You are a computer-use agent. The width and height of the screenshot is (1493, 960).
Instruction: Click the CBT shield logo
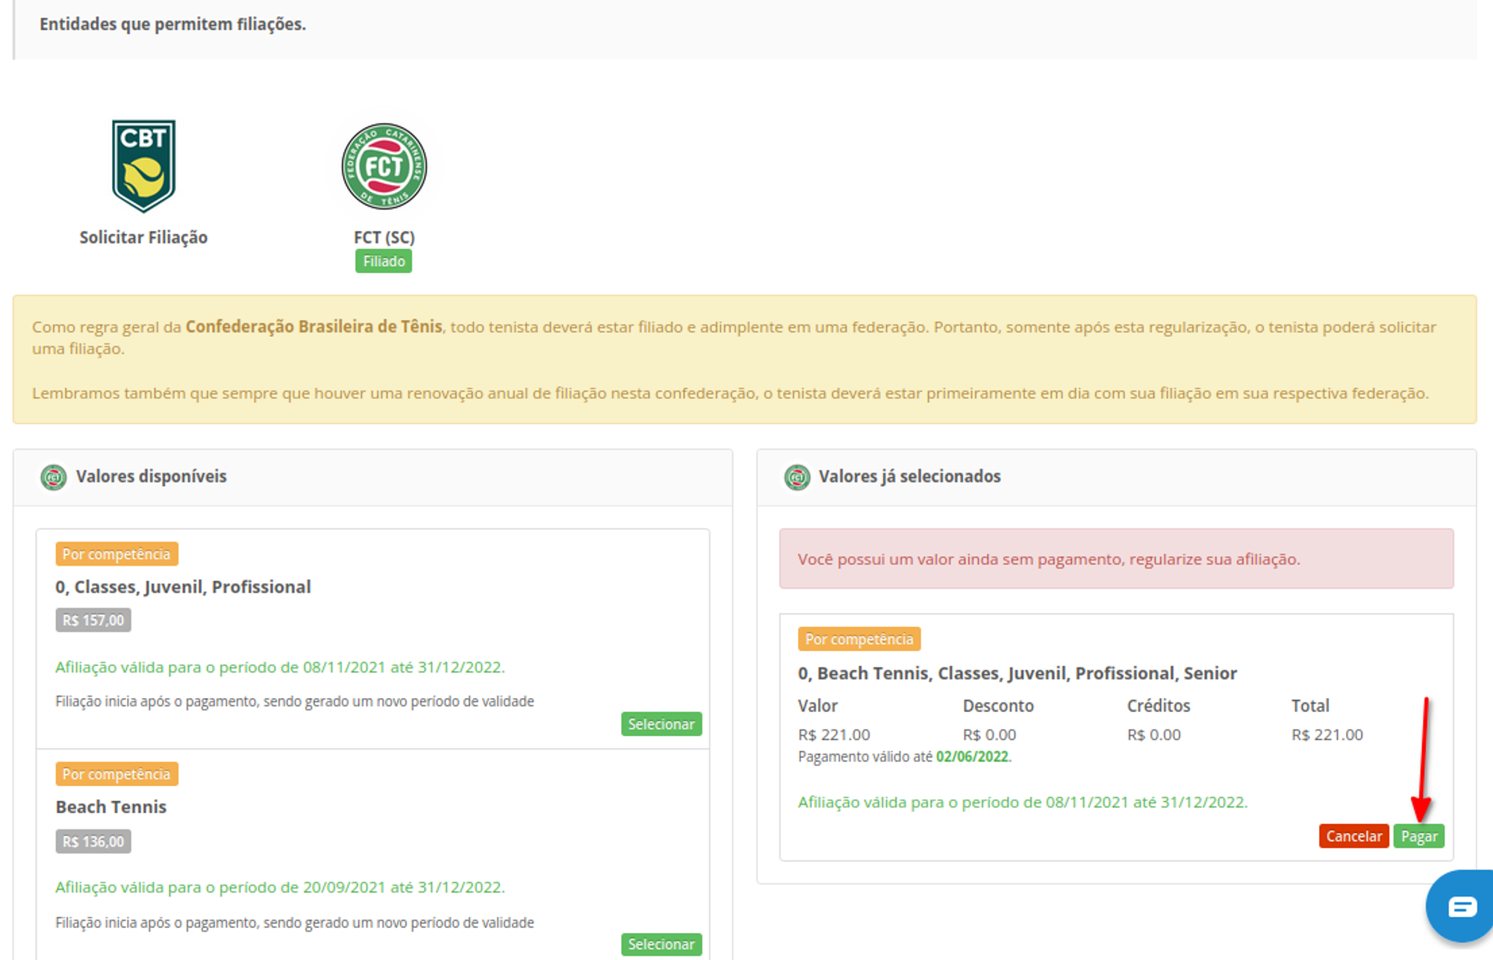[x=143, y=166]
